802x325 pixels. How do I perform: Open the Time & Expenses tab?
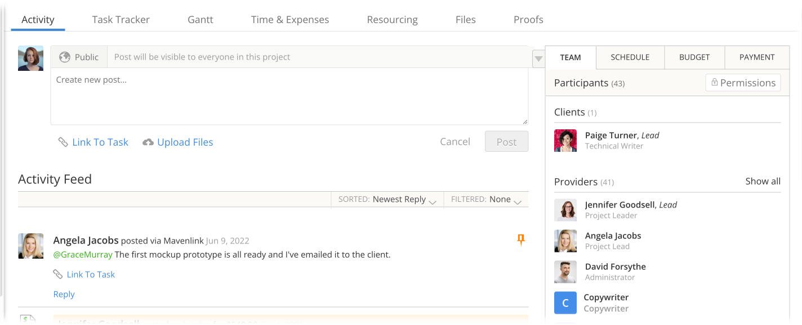click(290, 20)
